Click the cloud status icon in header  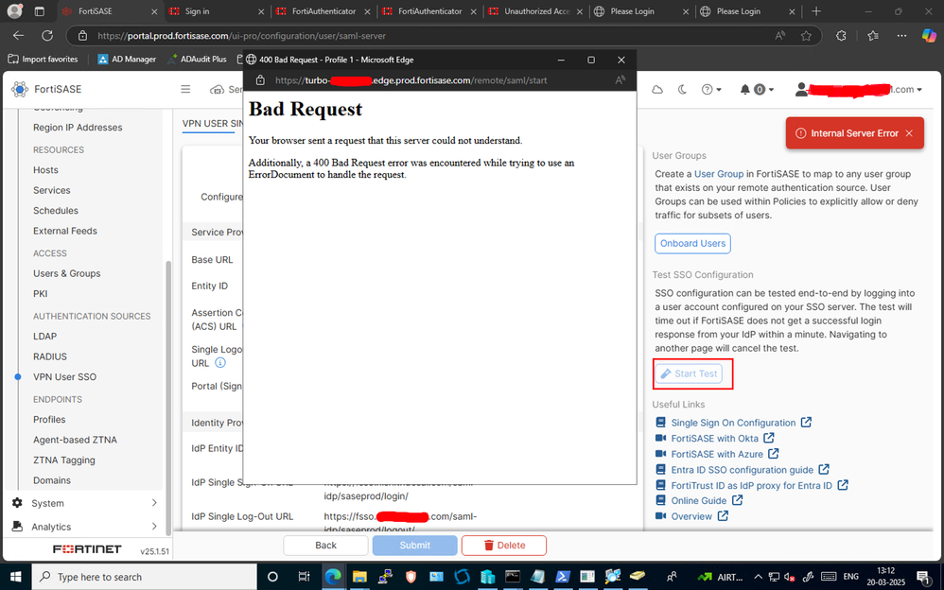[x=657, y=89]
